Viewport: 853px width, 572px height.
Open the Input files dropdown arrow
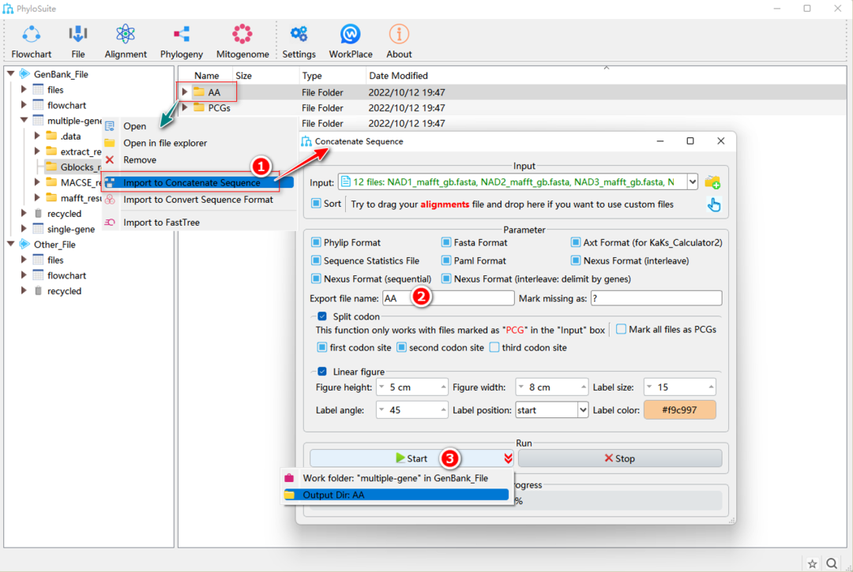tap(692, 182)
